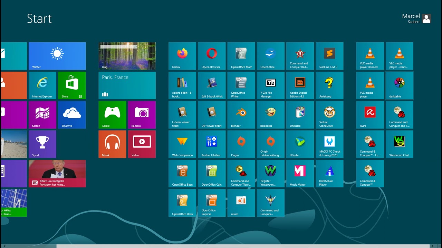Open the Video tile
442x248 pixels.
point(142,144)
